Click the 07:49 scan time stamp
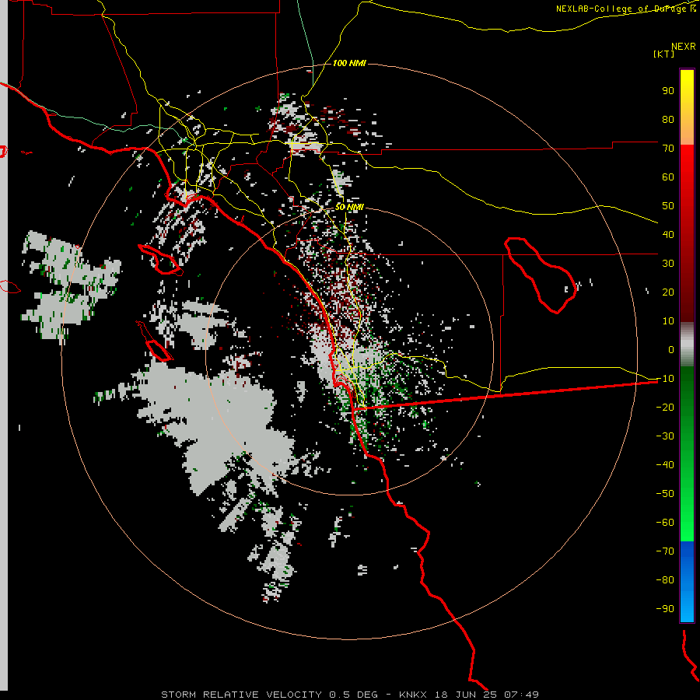The width and height of the screenshot is (700, 700). (521, 695)
